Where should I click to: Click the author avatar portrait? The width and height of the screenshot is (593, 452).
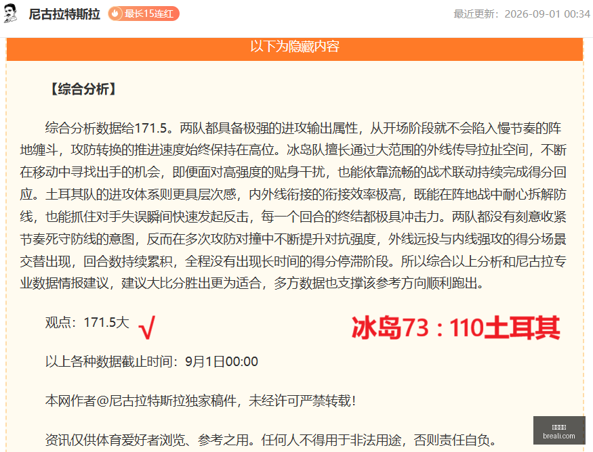pos(10,14)
